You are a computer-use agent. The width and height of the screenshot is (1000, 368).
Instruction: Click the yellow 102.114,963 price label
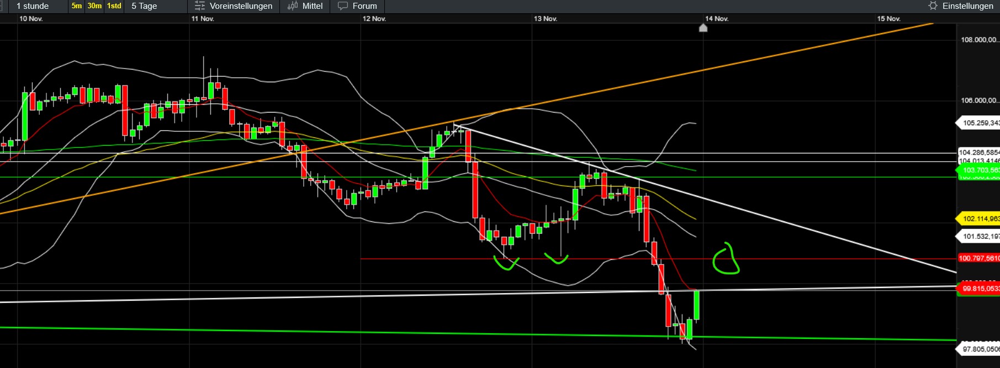tap(978, 219)
